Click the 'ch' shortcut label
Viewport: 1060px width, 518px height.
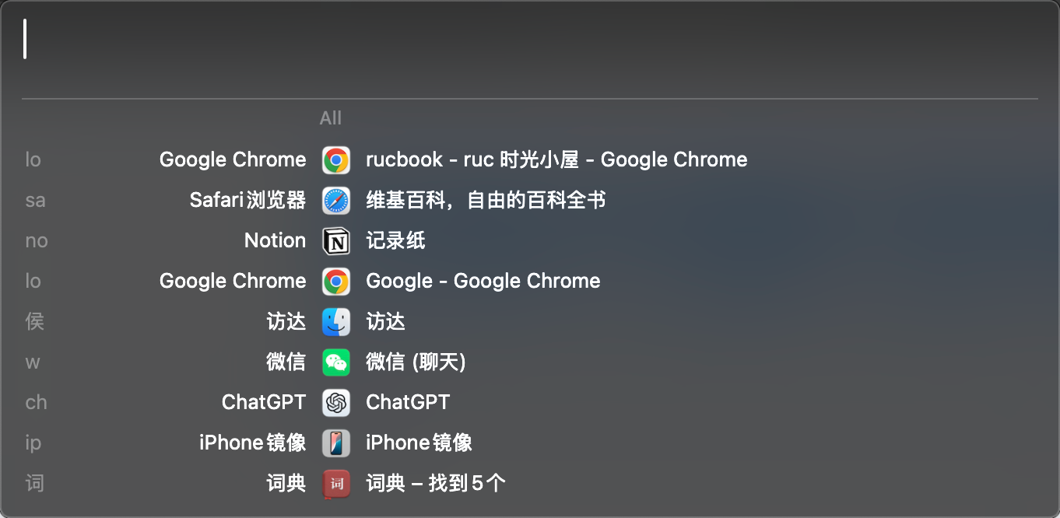(36, 403)
